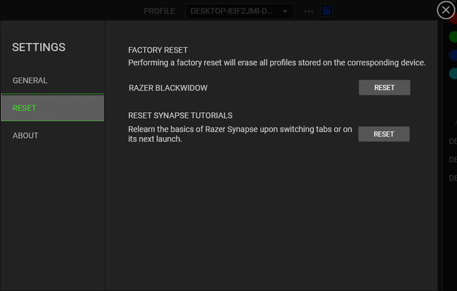
Task: Click the PROFILE label in the top bar
Action: point(159,11)
